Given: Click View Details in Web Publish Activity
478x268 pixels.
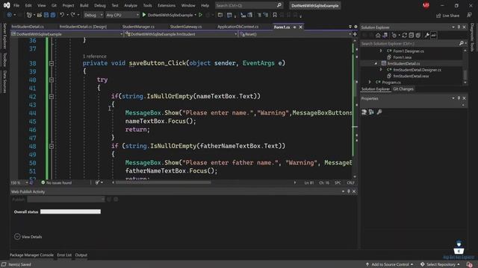Looking at the screenshot, I should [x=28, y=237].
